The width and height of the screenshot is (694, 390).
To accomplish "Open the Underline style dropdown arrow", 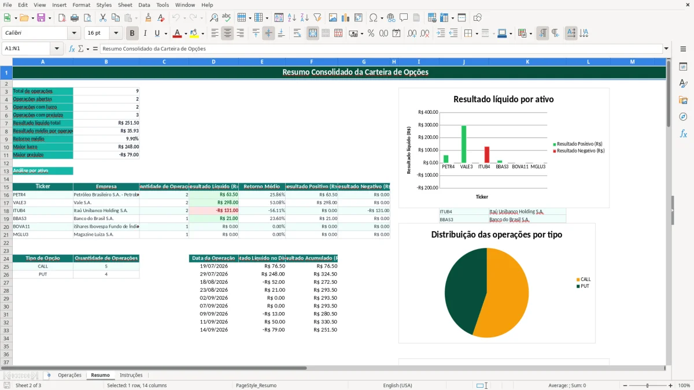I will (x=165, y=34).
